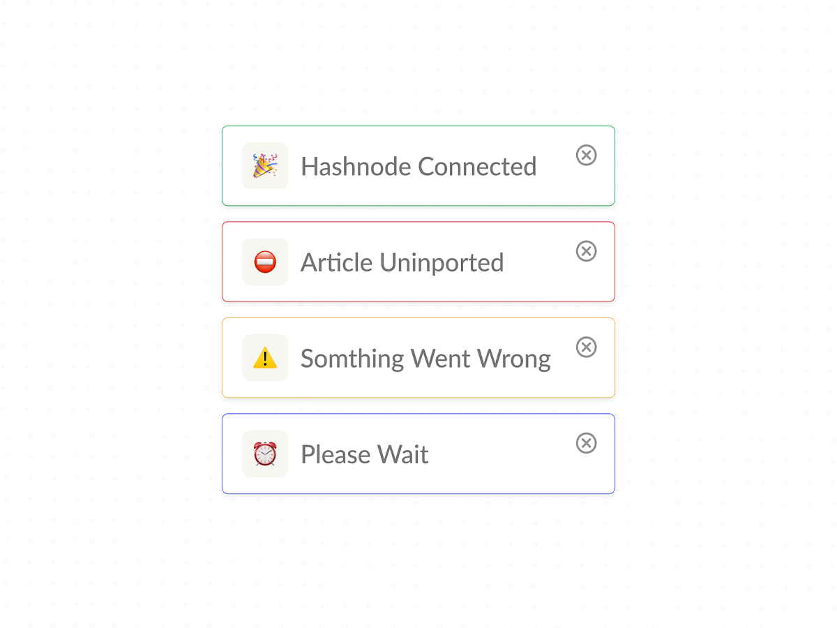Close the Somthing Went Wrong warning
Image resolution: width=837 pixels, height=628 pixels.
587,347
